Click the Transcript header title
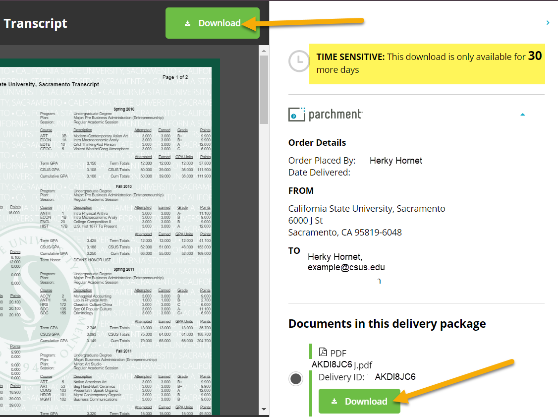558x417 pixels. click(x=36, y=23)
